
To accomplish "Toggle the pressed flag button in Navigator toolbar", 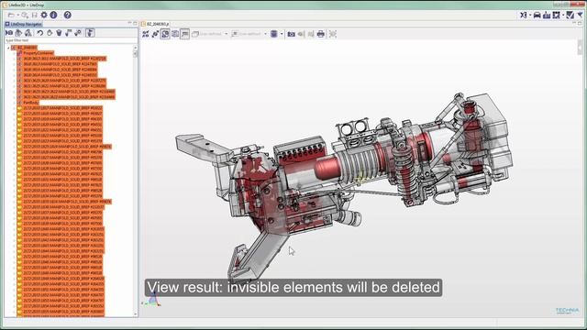I will [90, 33].
